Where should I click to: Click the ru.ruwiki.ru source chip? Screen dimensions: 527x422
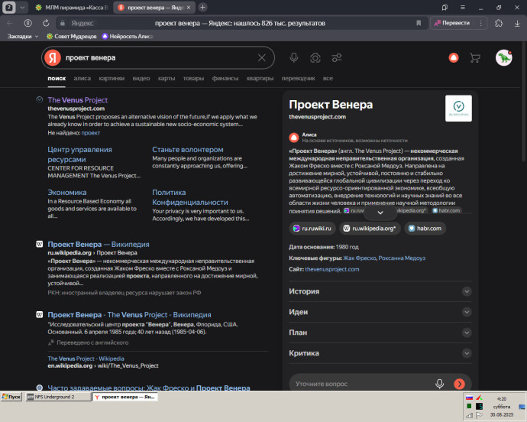coord(312,228)
